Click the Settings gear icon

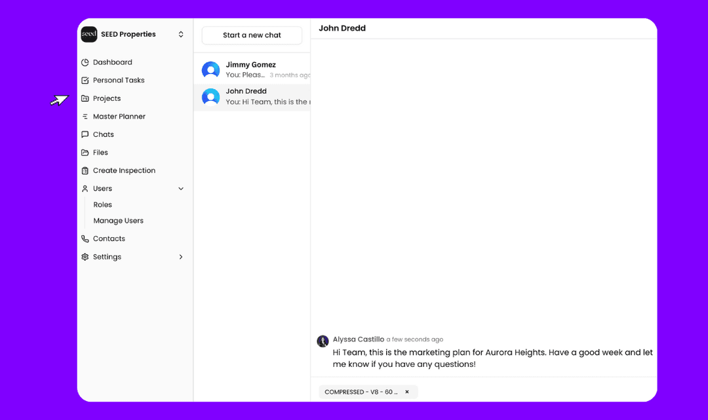click(85, 258)
